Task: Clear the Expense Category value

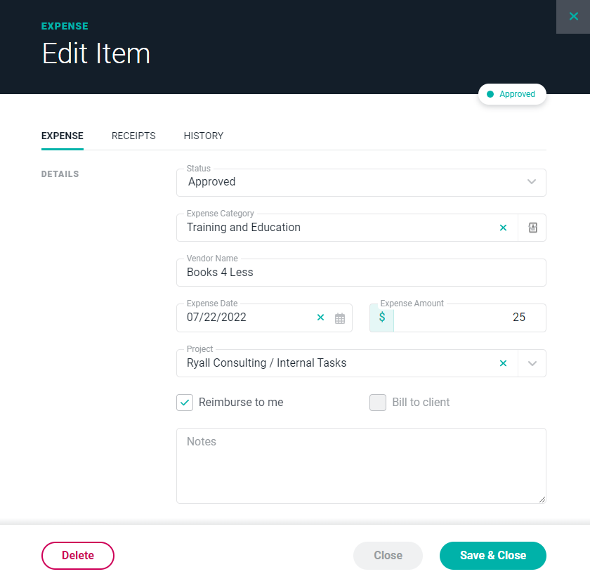Action: [503, 228]
